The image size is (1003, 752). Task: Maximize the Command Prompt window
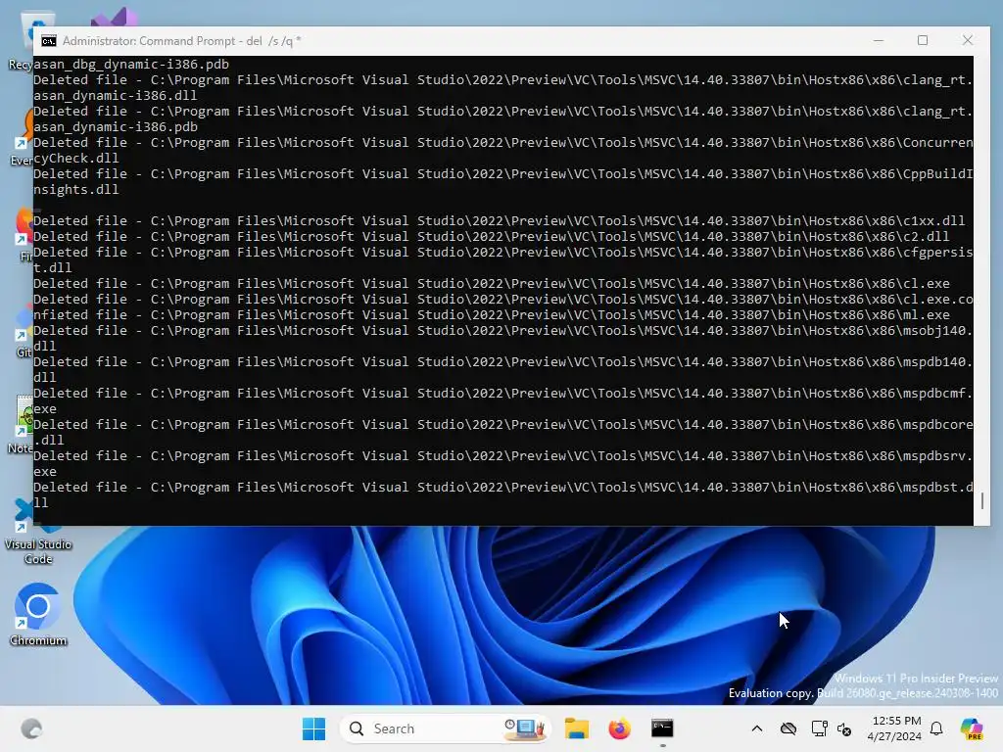point(923,40)
